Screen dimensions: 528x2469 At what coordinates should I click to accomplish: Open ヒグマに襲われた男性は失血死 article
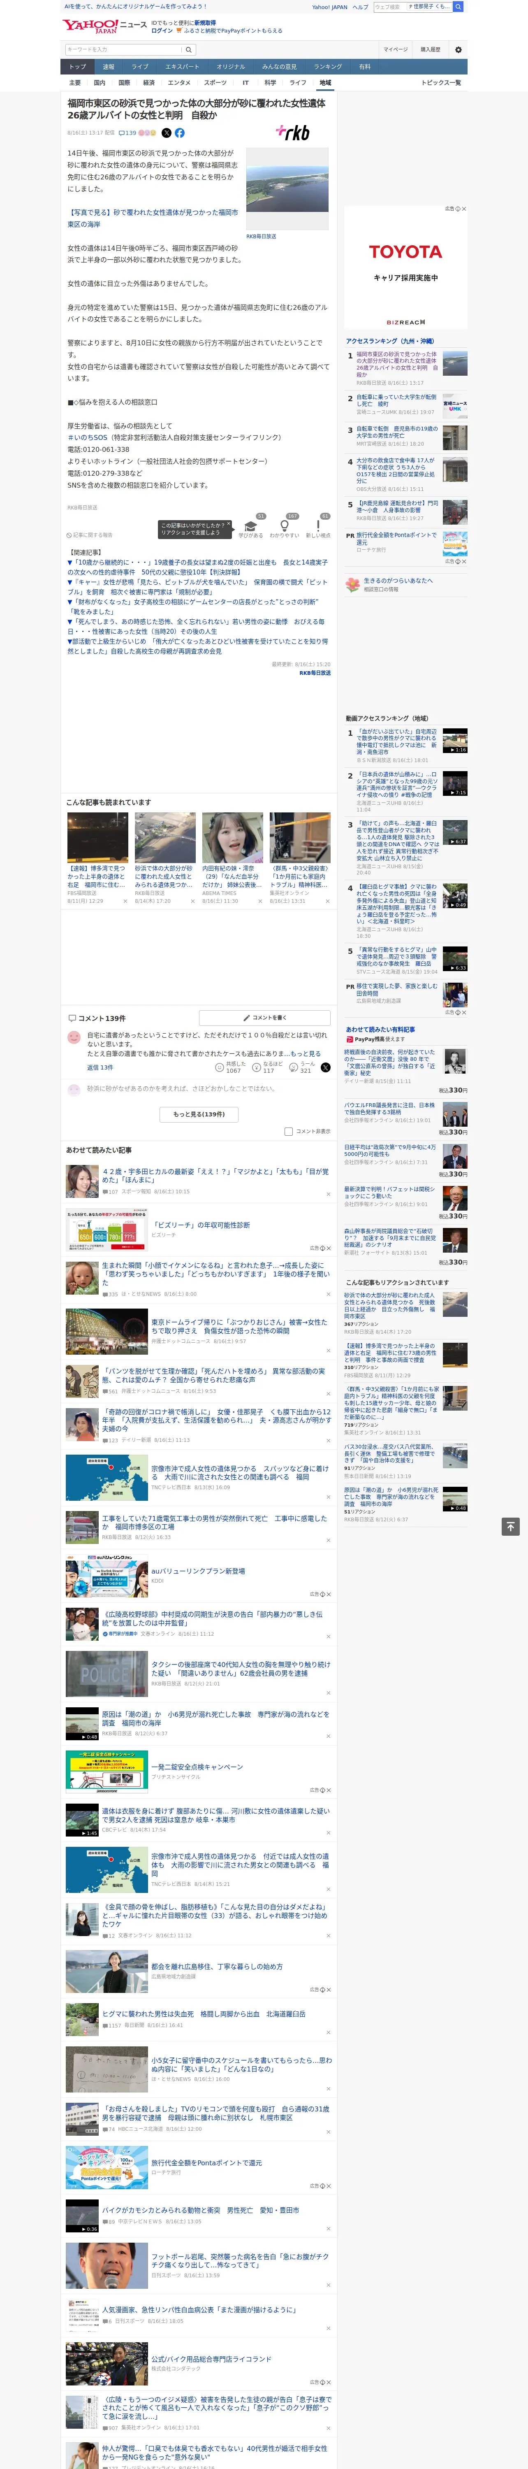[x=203, y=2014]
